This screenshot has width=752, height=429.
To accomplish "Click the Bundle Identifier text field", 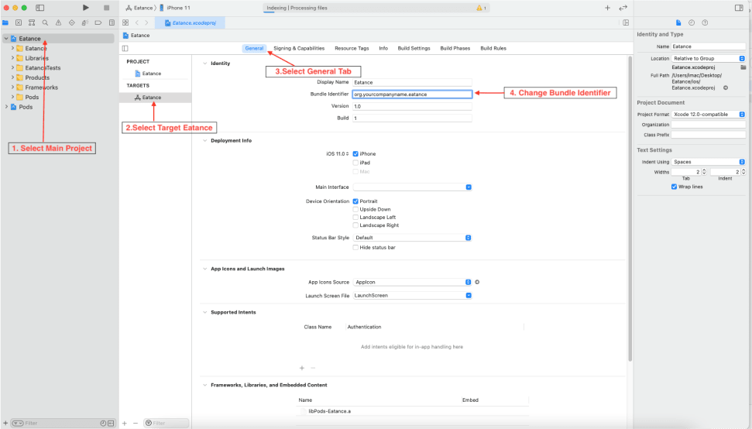I will (x=411, y=94).
